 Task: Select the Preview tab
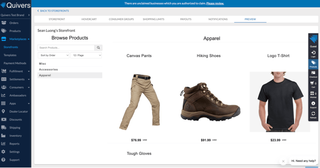pos(250,19)
